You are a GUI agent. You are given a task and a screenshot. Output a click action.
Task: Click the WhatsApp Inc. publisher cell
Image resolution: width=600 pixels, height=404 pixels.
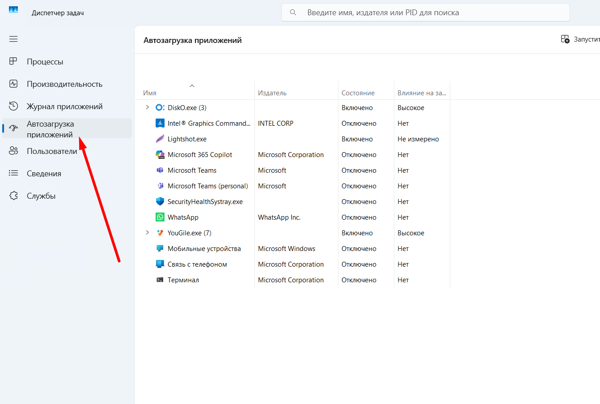tap(279, 217)
